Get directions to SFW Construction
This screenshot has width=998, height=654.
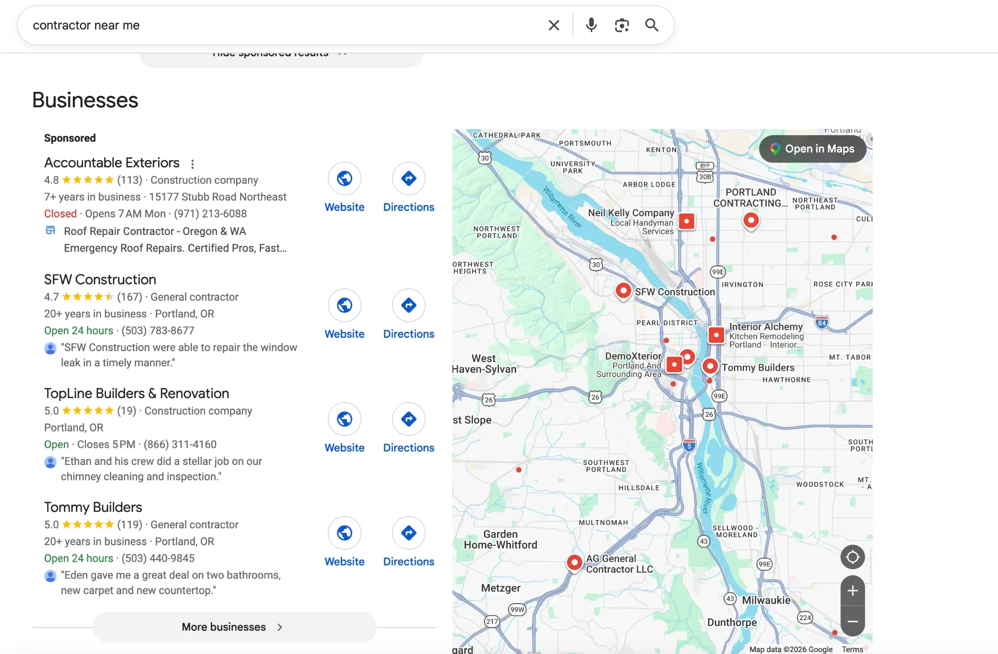[409, 305]
